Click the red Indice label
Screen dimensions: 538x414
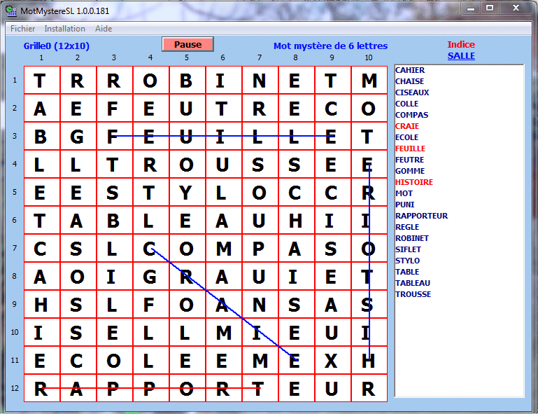point(461,44)
